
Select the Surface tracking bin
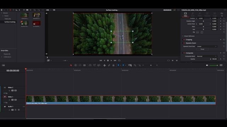(10, 22)
